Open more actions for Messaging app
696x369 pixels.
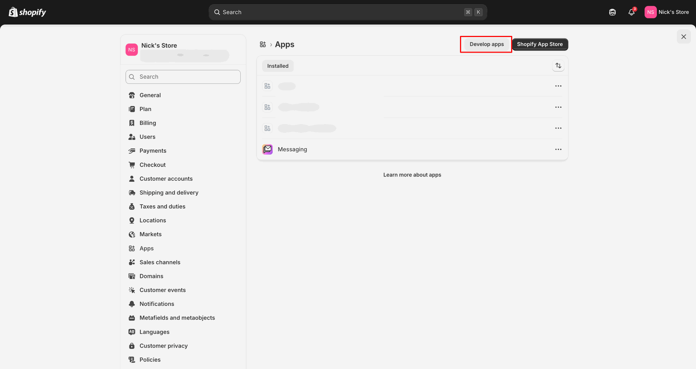pyautogui.click(x=558, y=149)
